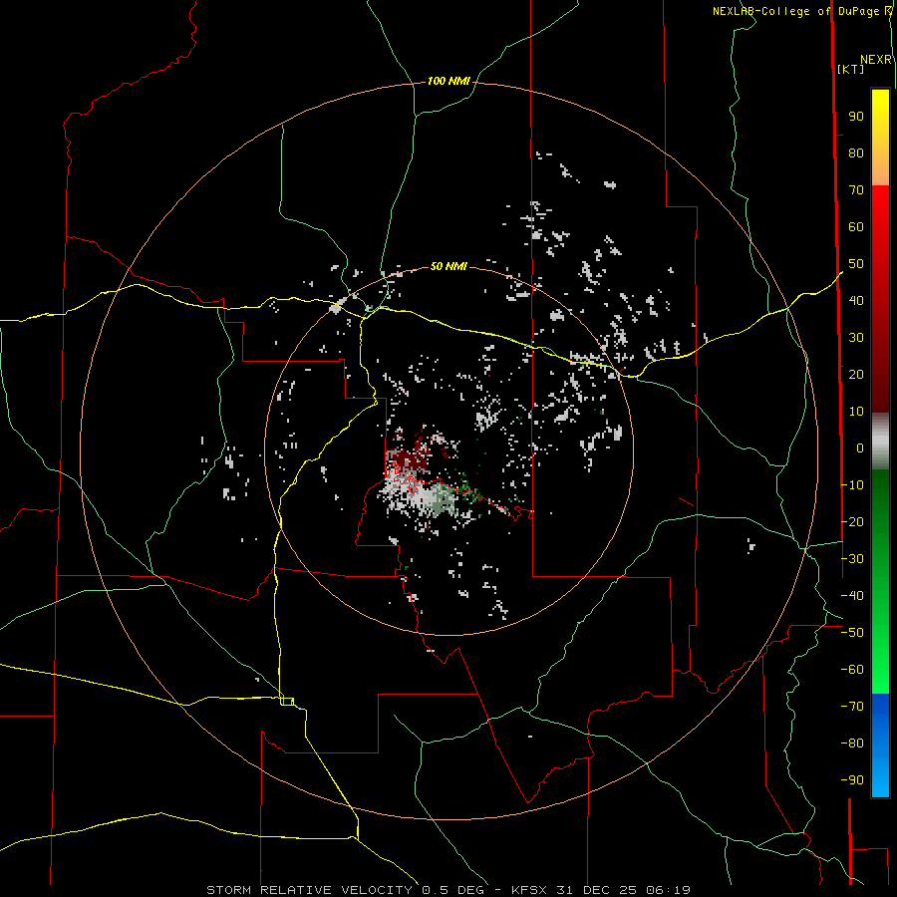The width and height of the screenshot is (897, 897).
Task: Click the 0 value on the velocity scale
Action: click(860, 448)
